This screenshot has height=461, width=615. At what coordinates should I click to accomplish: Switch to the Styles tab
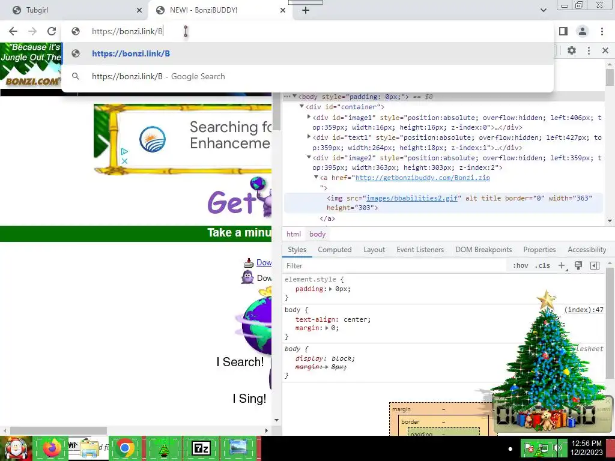[297, 250]
